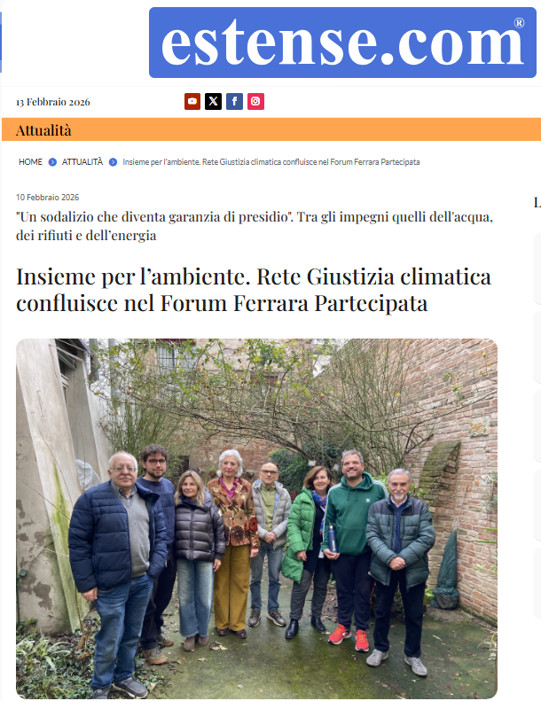Go to HOME via breadcrumb

(30, 162)
